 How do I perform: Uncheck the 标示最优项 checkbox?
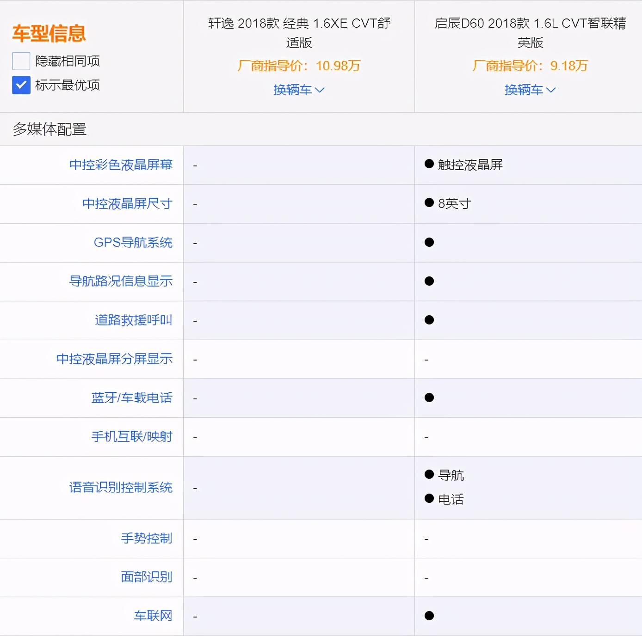pyautogui.click(x=21, y=85)
